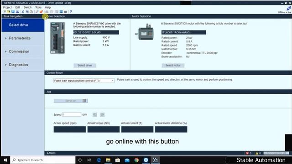This screenshot has width=292, height=164.
Task: Click the drive article number field
Action: pos(96,32)
